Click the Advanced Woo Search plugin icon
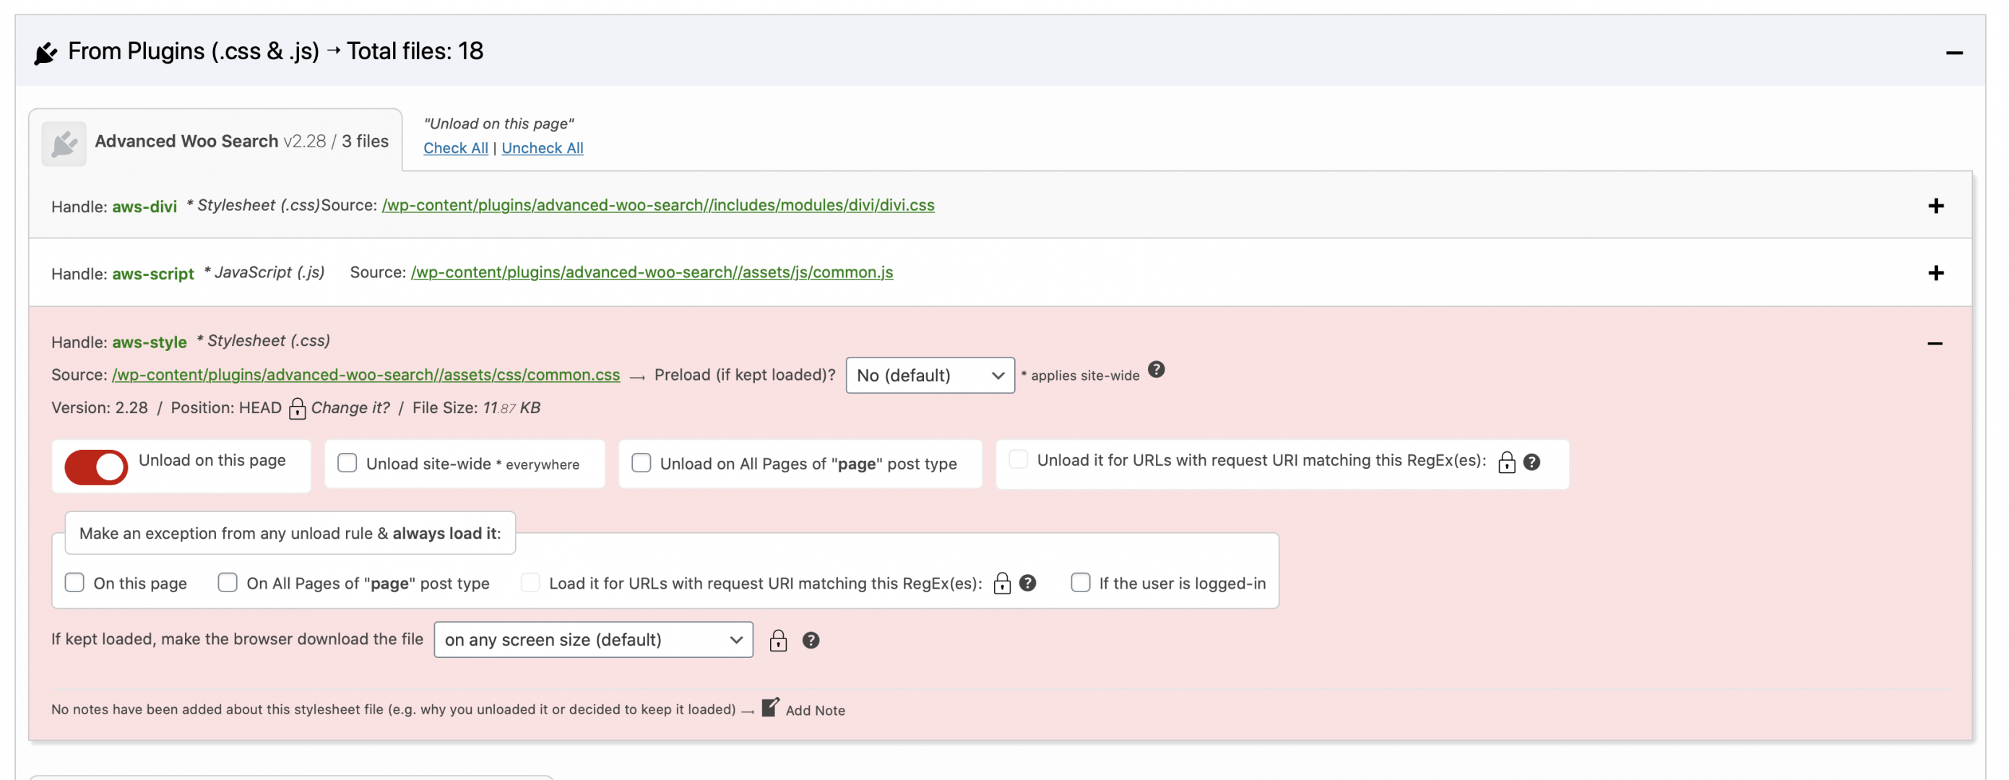This screenshot has width=2009, height=780. pyautogui.click(x=64, y=144)
